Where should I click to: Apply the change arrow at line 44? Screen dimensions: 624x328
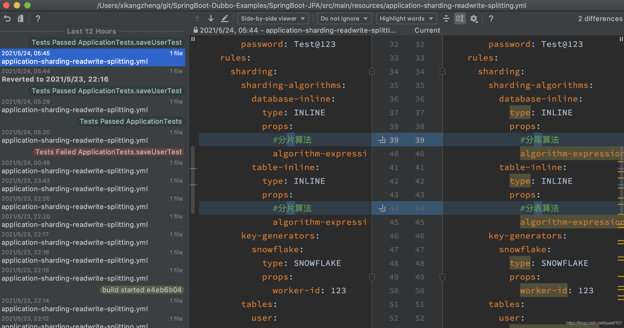coord(382,208)
